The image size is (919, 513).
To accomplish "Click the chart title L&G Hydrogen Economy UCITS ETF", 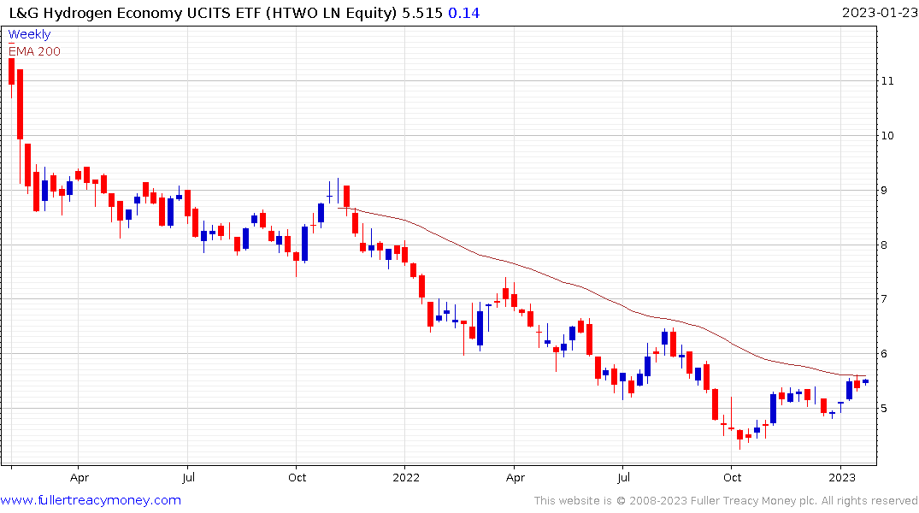I will 136,13.
